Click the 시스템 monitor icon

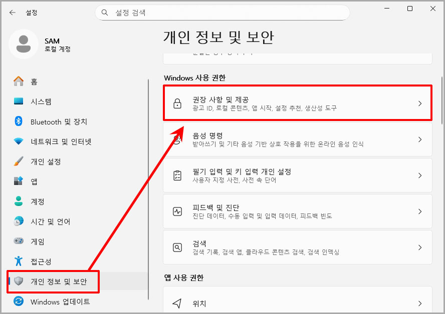(x=18, y=101)
